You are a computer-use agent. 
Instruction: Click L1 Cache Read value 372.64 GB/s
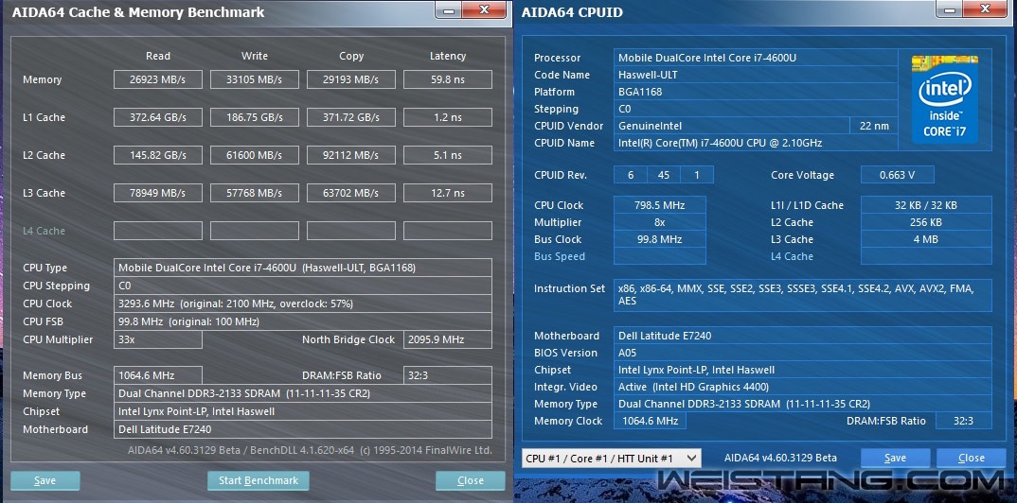click(x=157, y=117)
